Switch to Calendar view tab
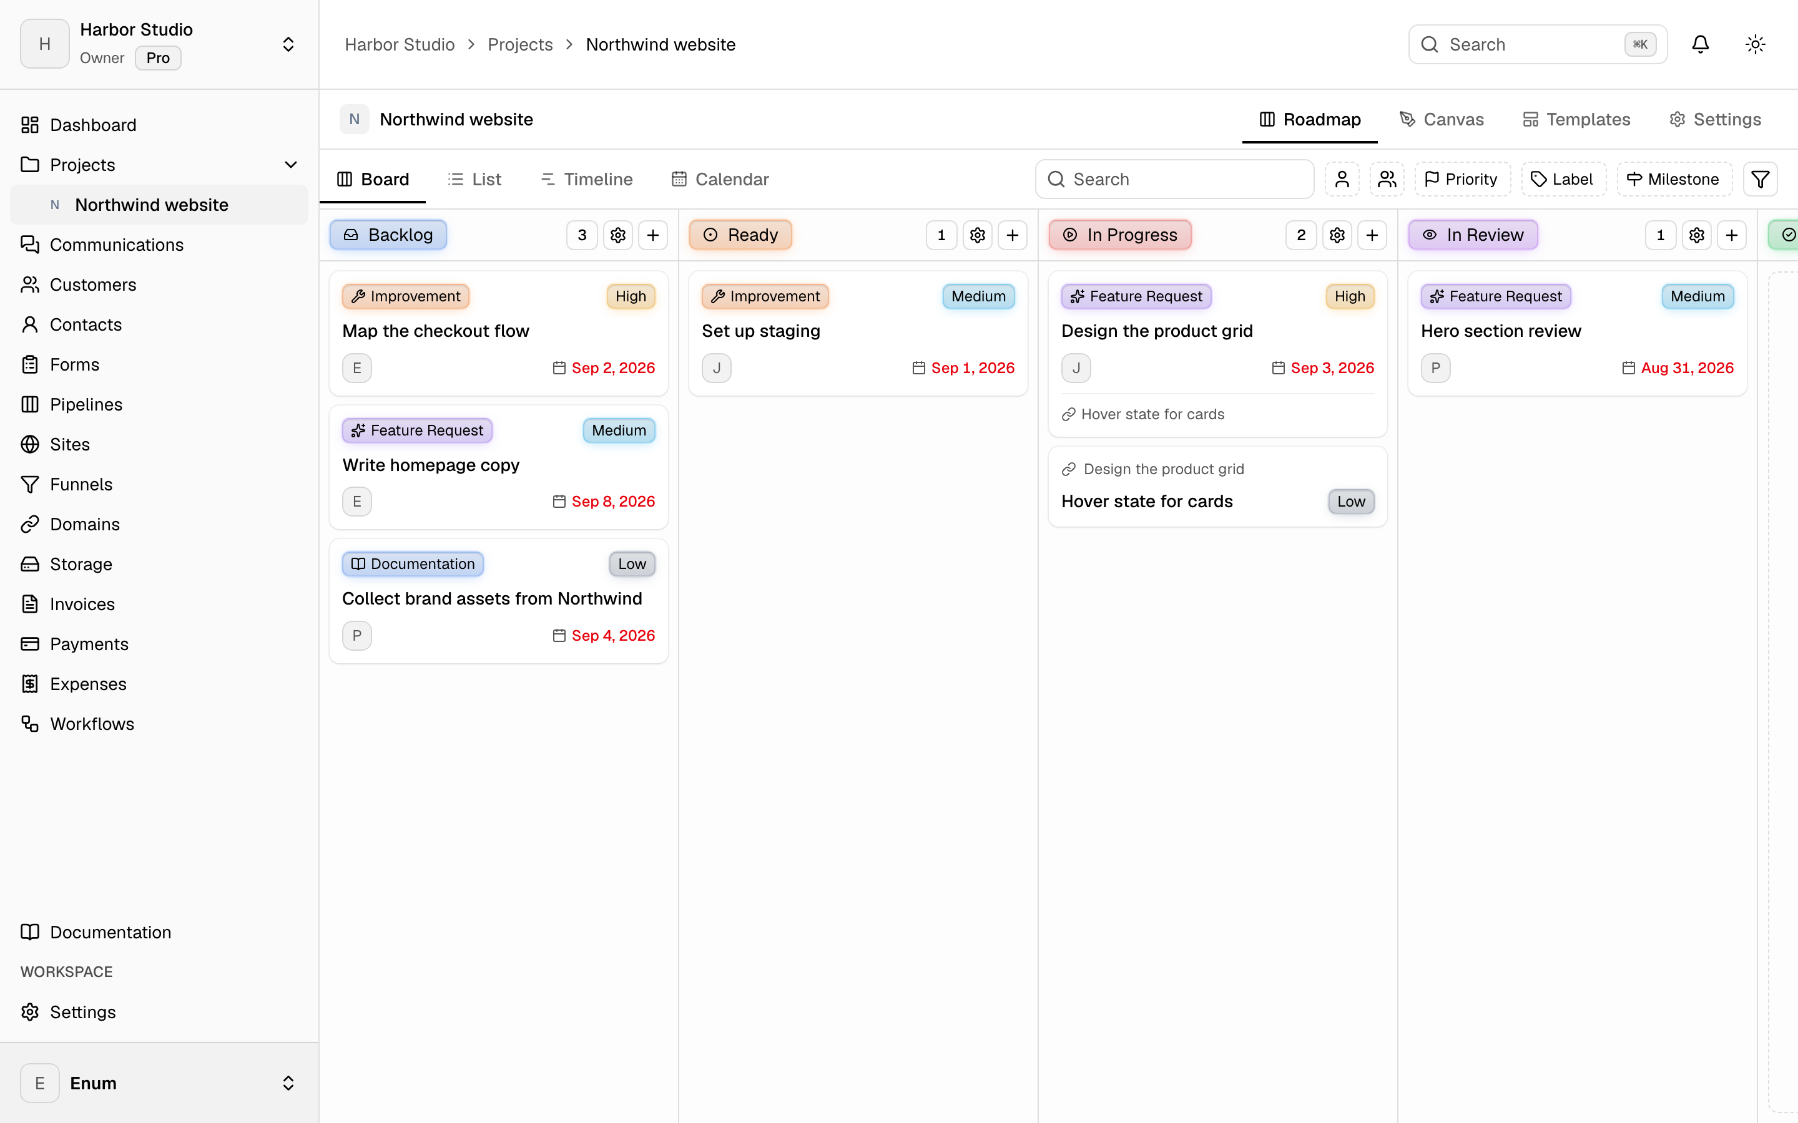Viewport: 1798px width, 1123px height. 720,179
